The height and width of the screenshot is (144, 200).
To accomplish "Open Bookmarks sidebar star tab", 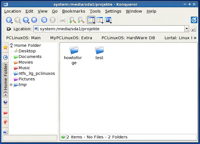I will [5, 47].
